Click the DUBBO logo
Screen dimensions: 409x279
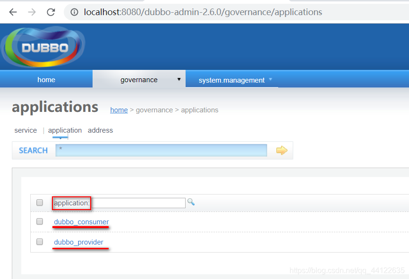point(43,47)
